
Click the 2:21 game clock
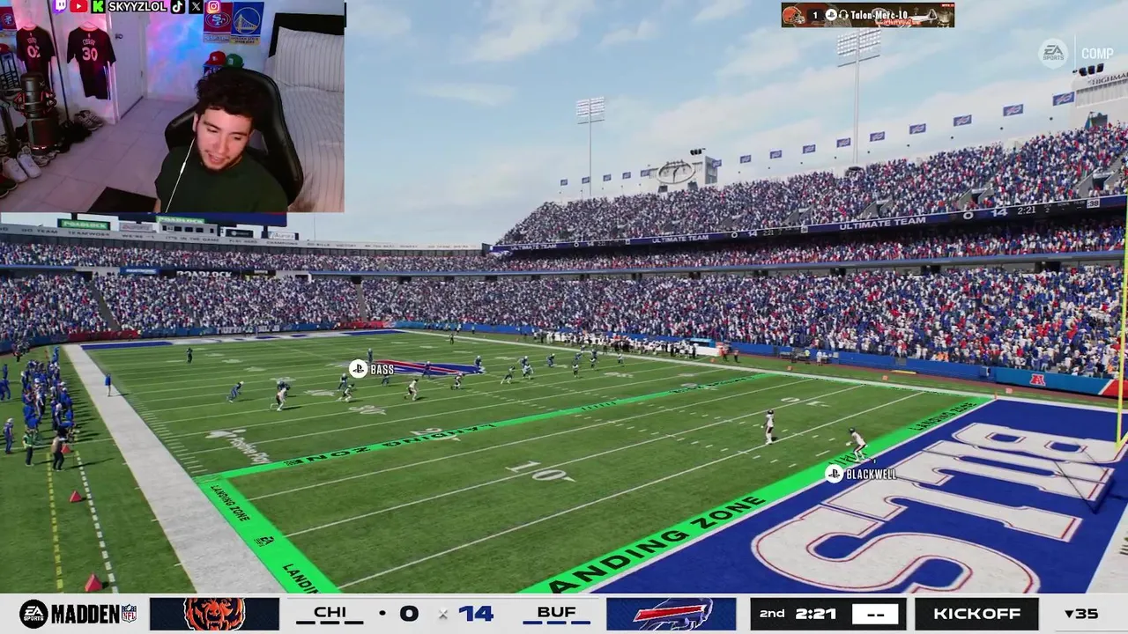815,614
